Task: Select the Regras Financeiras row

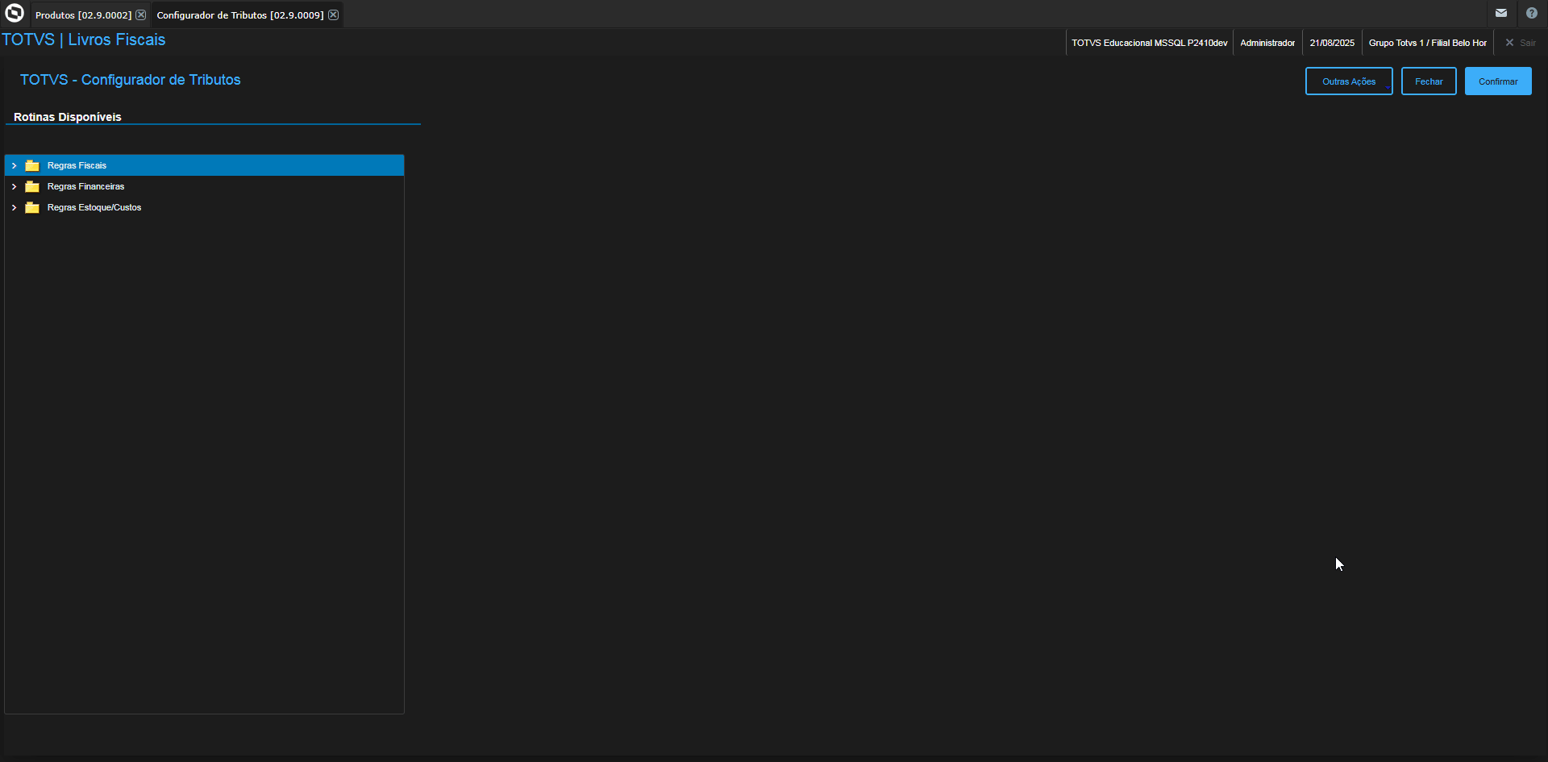Action: point(204,186)
